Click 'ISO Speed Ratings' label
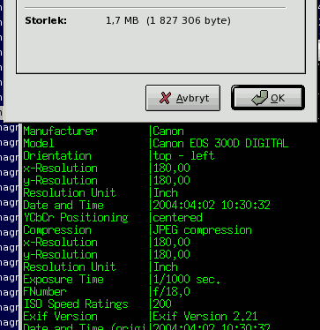This screenshot has height=330, width=320. click(x=76, y=304)
